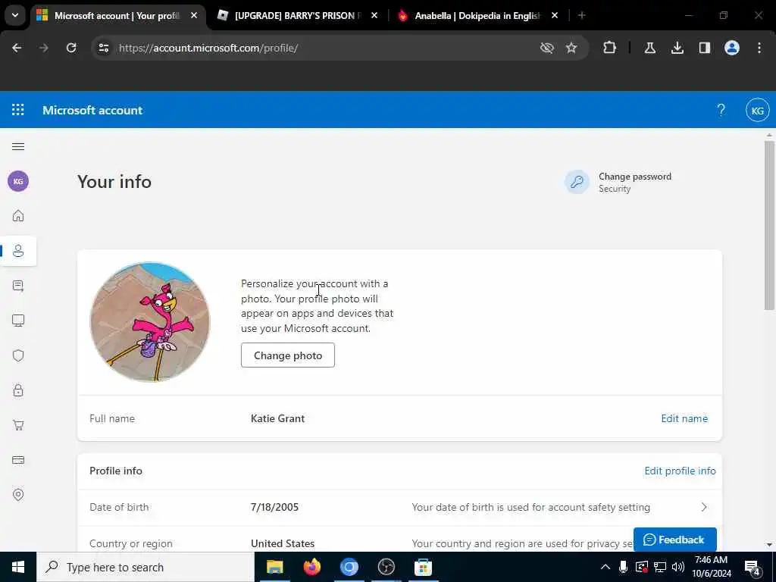The image size is (776, 582).
Task: Open the Subscriptions sidebar icon
Action: (x=18, y=286)
